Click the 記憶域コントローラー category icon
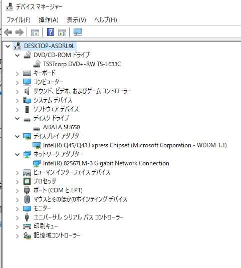This screenshot has width=241, height=268. point(27,235)
